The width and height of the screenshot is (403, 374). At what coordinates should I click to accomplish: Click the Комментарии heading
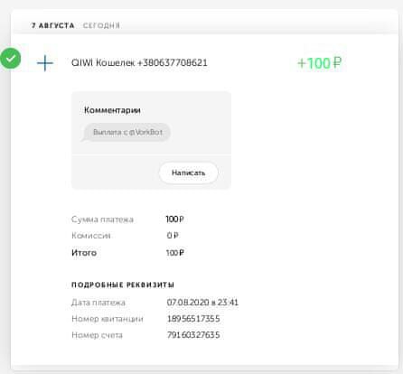tap(112, 110)
